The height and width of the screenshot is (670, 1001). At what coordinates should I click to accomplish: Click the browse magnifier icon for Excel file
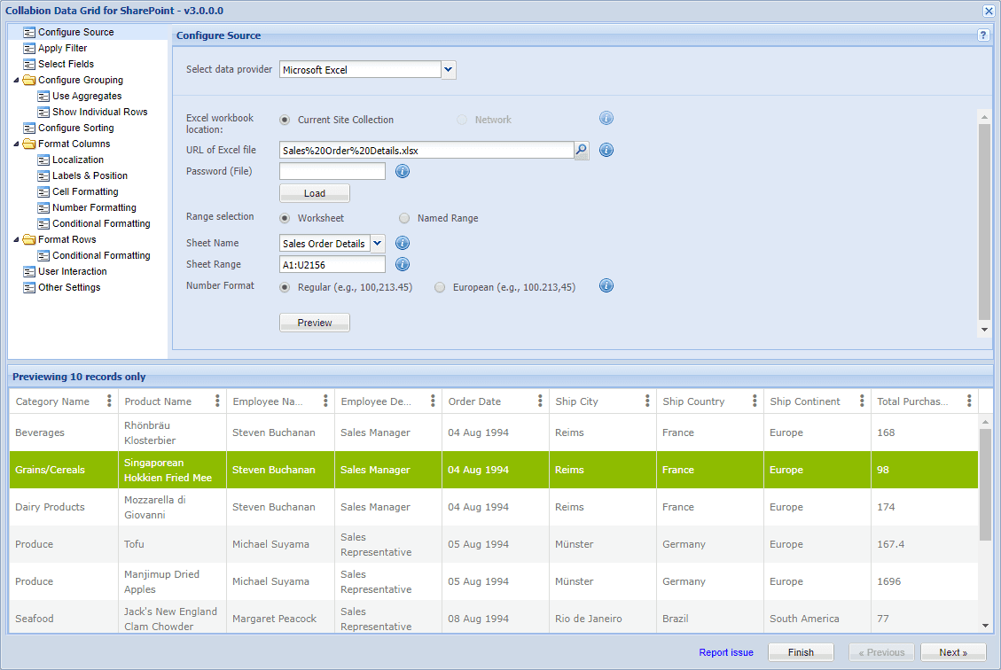tap(582, 150)
